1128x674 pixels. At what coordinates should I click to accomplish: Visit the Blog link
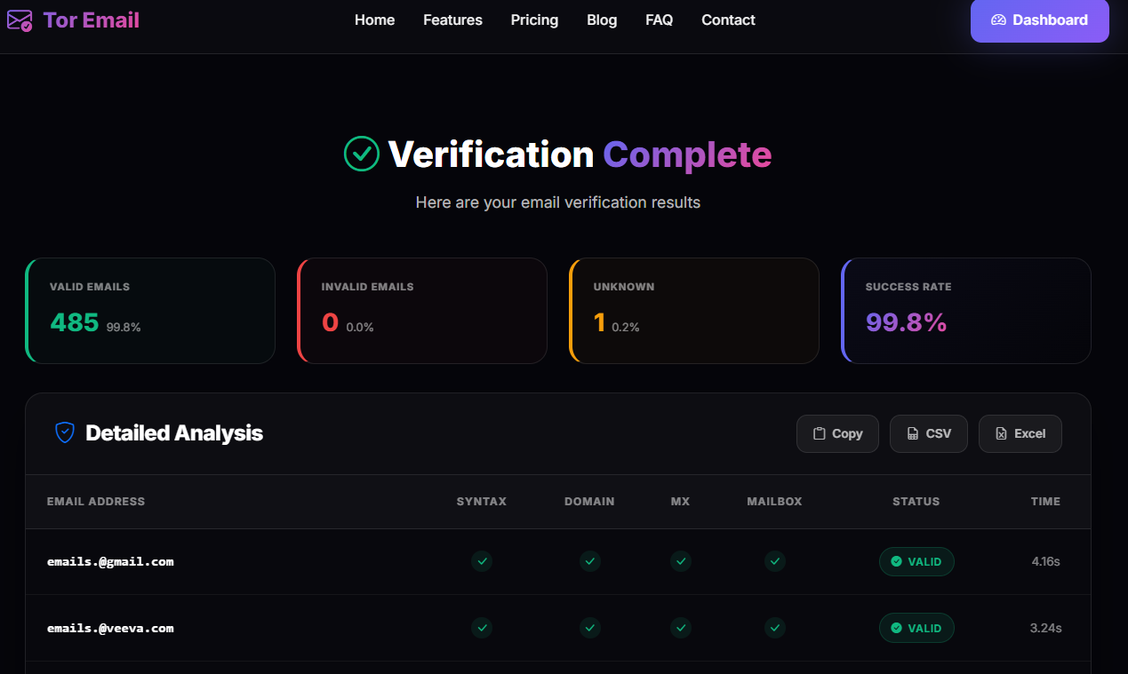pyautogui.click(x=602, y=20)
